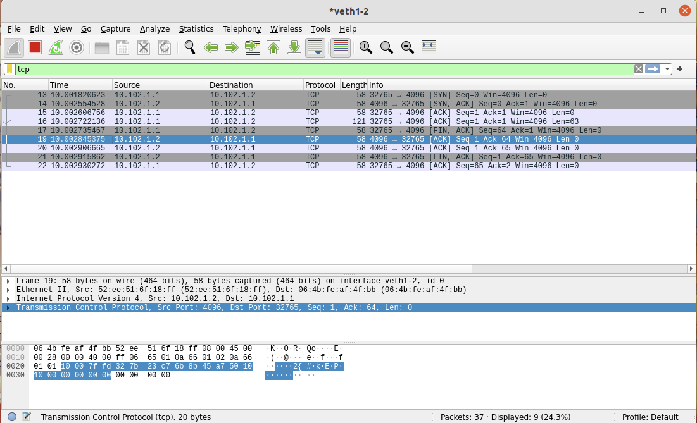
Task: Reload this capture file icon
Action: tap(165, 48)
